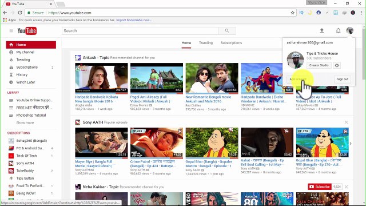
Task: Play Crime Patrol Ep 423 thumbnail
Action: tap(157, 142)
